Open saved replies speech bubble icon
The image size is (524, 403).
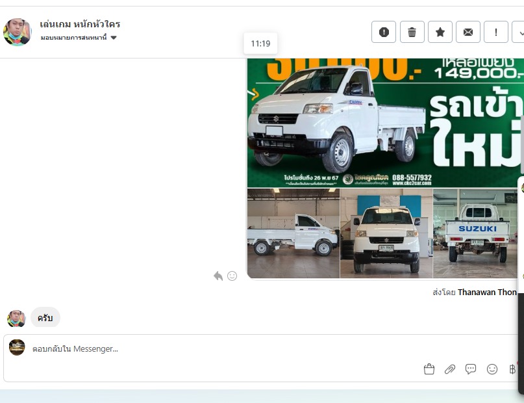tap(471, 369)
